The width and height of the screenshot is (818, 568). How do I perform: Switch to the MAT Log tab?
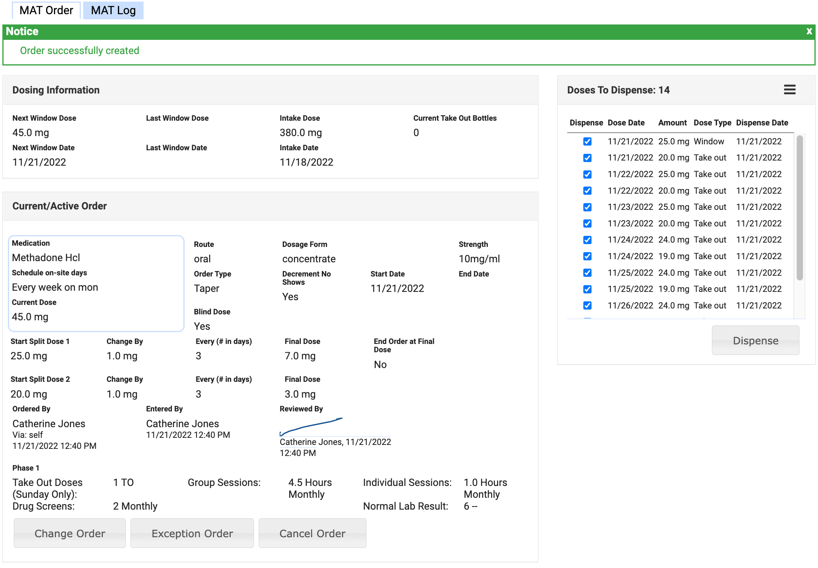pyautogui.click(x=113, y=10)
